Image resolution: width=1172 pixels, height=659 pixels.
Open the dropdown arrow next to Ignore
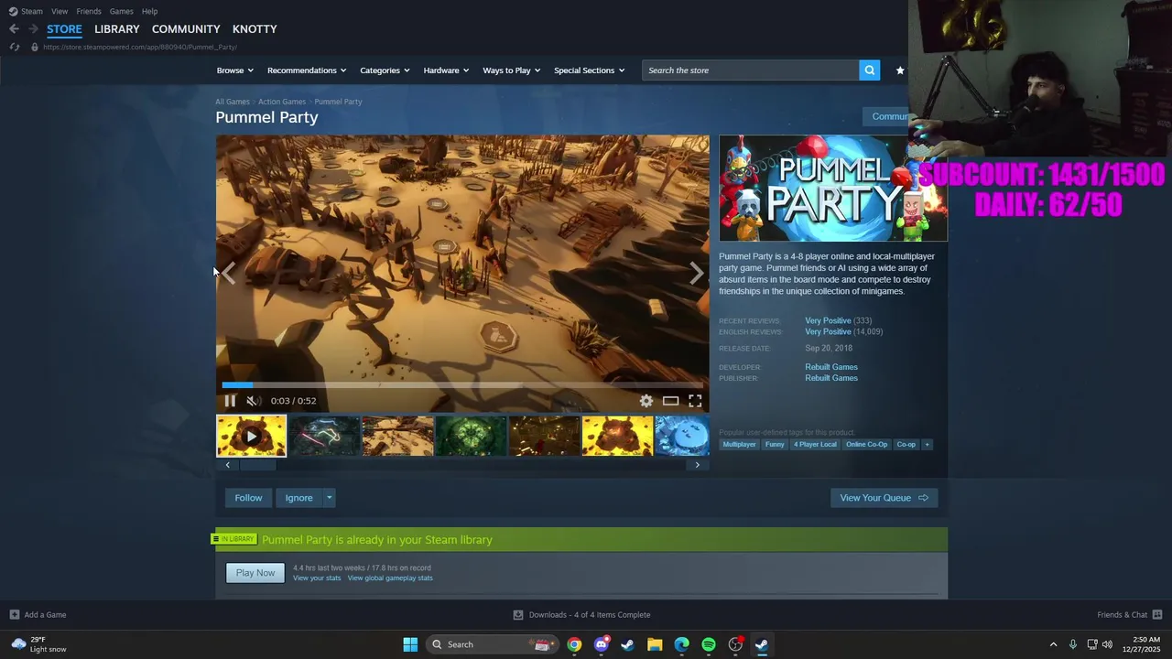tap(329, 498)
